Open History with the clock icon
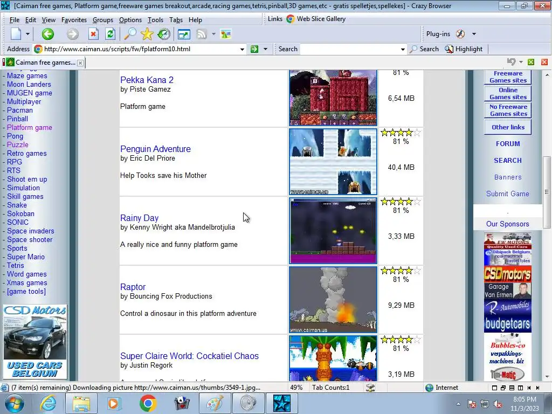This screenshot has height=414, width=552. (164, 34)
